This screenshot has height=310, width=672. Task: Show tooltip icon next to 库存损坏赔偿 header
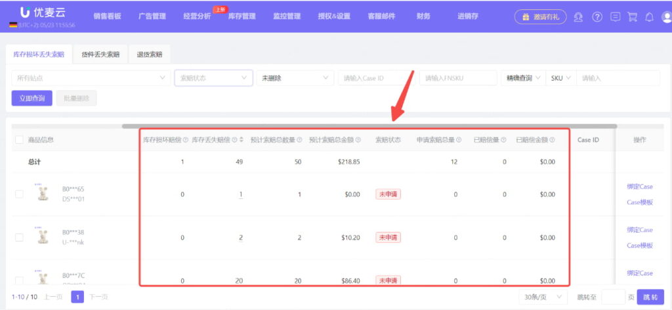point(186,140)
